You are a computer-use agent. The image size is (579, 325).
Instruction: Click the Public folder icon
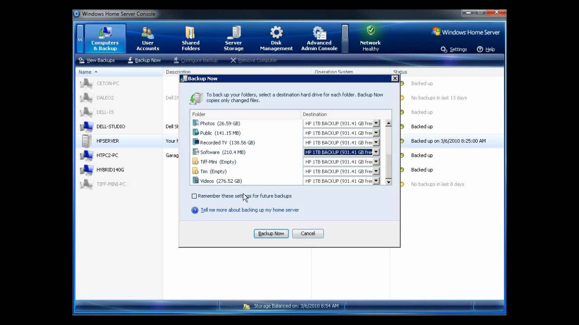click(195, 133)
